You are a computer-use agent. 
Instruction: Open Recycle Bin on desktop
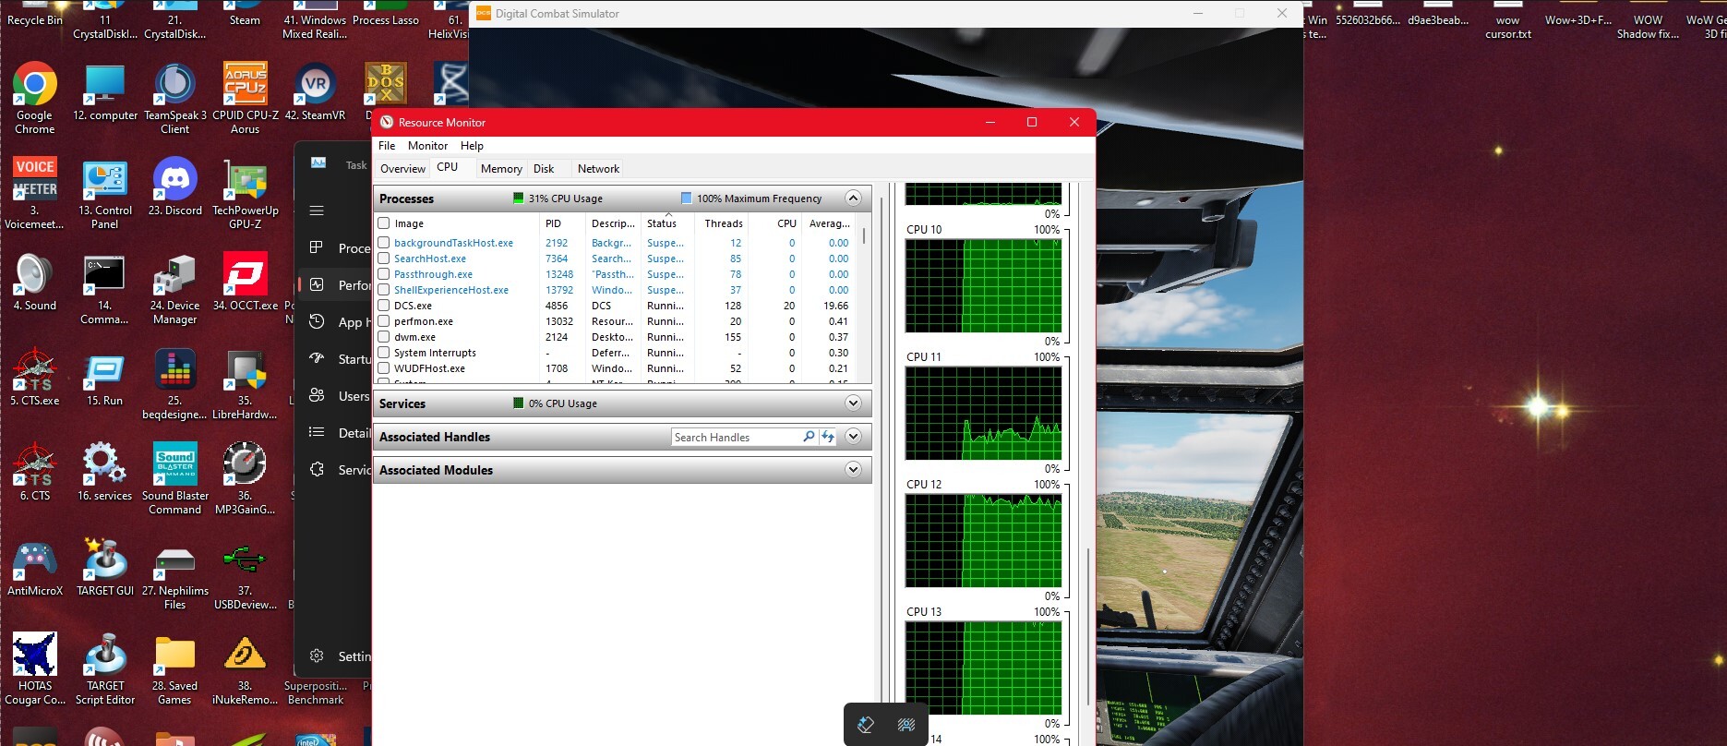pyautogui.click(x=34, y=14)
